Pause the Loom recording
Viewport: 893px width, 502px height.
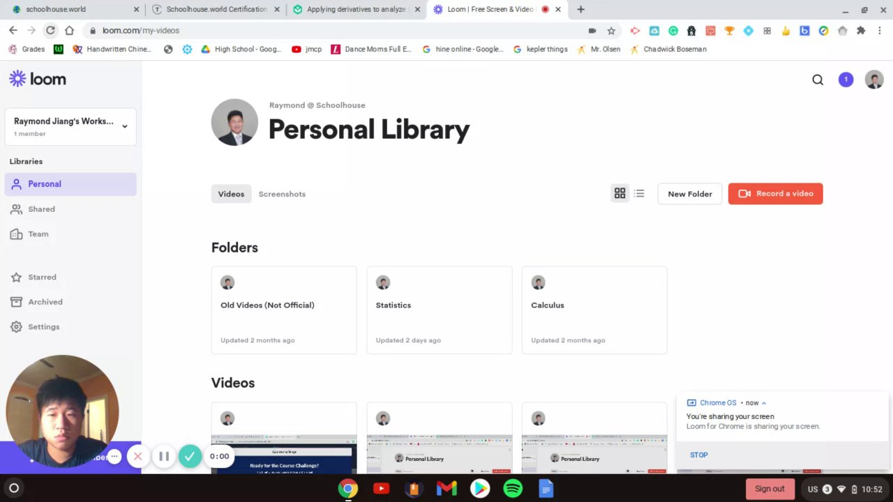[x=164, y=457]
